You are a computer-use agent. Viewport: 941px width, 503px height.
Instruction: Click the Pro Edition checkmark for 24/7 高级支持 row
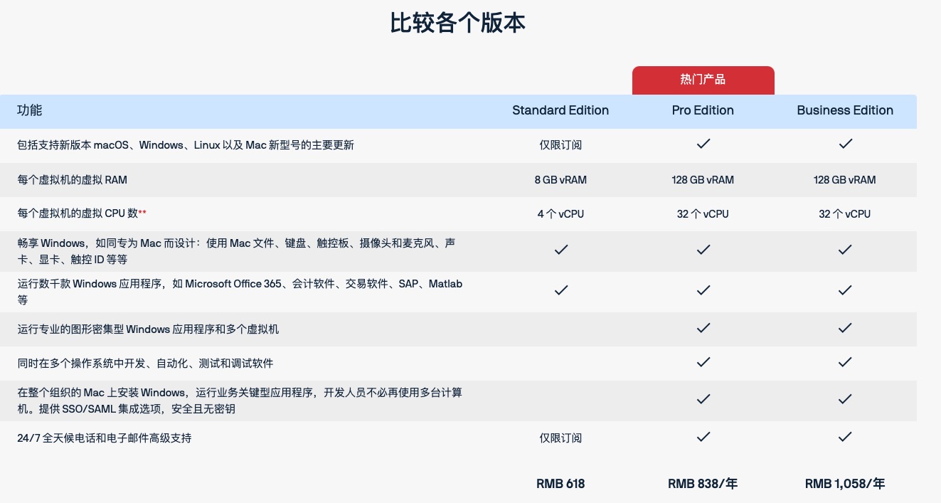point(703,437)
